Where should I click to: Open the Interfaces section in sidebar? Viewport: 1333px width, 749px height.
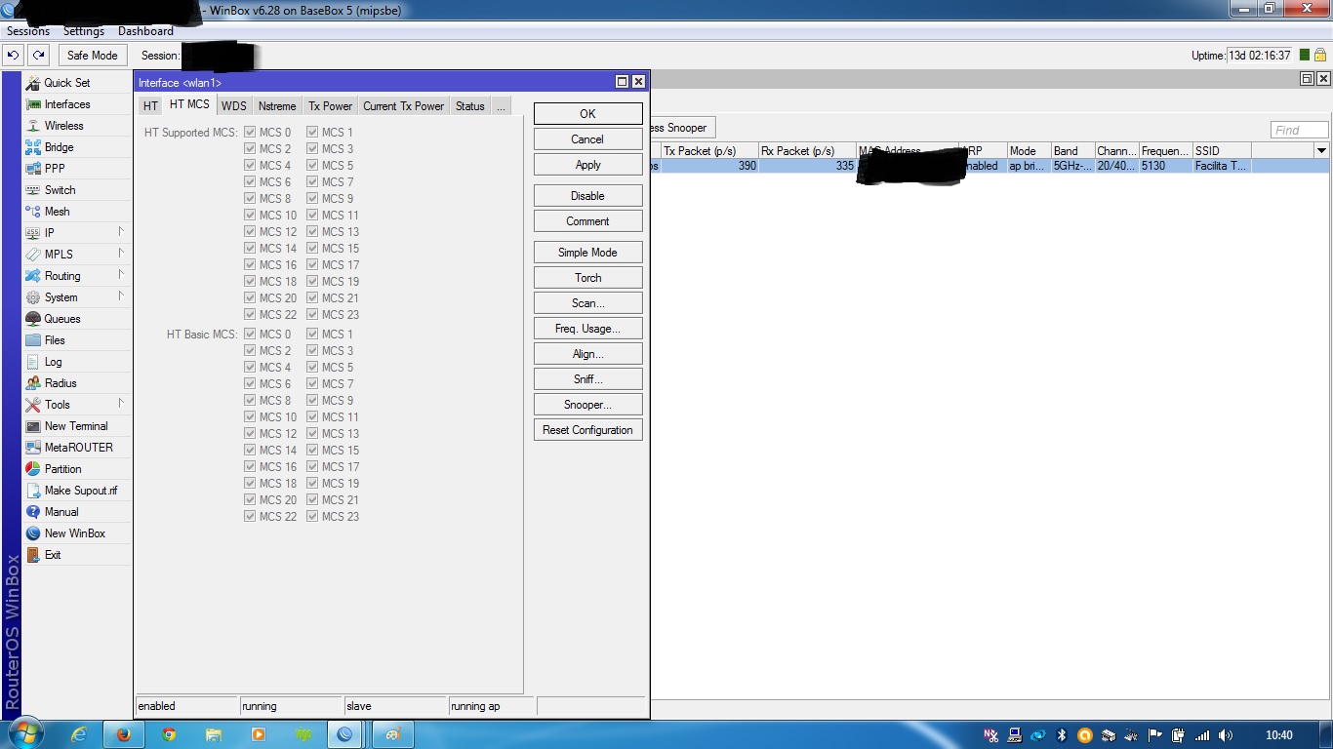[x=66, y=104]
